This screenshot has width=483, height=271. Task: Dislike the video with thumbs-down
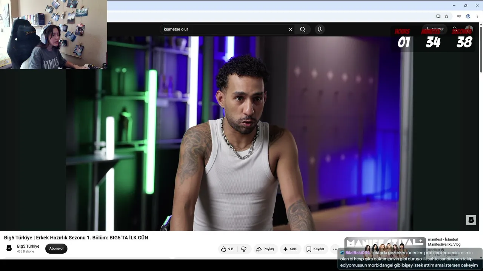244,249
